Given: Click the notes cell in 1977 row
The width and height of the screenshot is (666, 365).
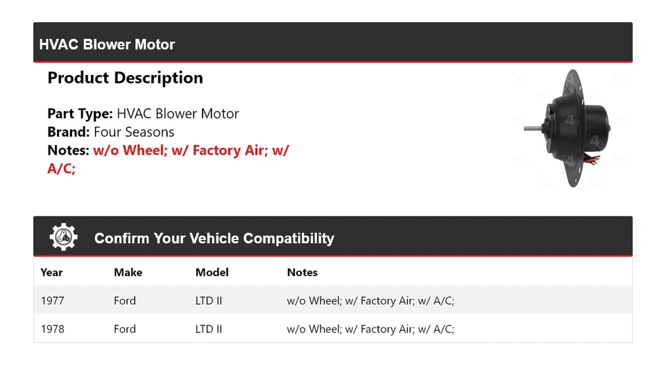Looking at the screenshot, I should pos(370,300).
